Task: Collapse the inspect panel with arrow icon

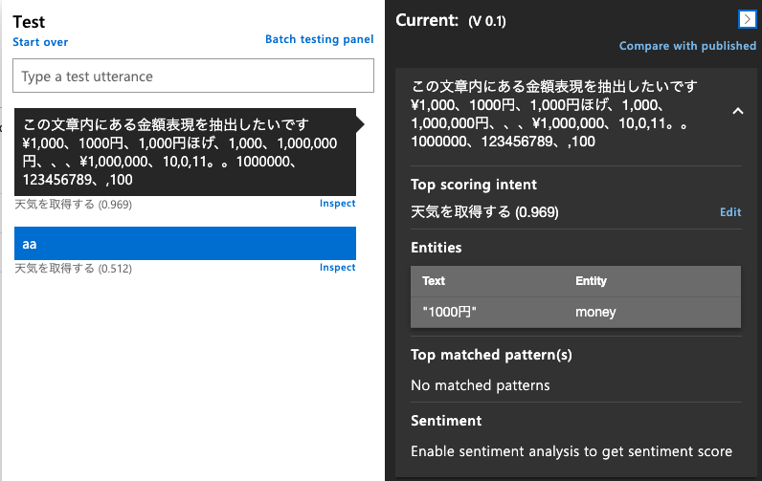Action: point(747,20)
